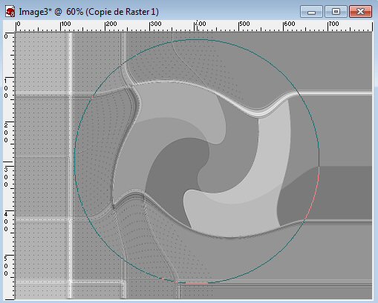
Task: Click the 700 mark on horizontal ruler
Action: pyautogui.click(x=333, y=24)
